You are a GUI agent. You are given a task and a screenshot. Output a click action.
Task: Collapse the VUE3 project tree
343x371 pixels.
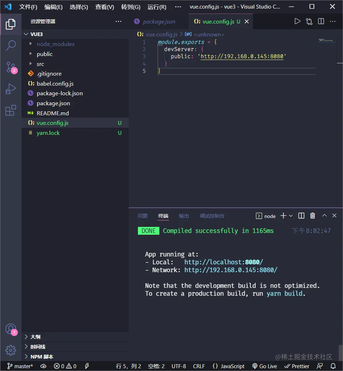tap(26, 34)
